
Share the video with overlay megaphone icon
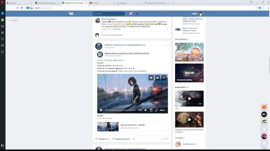click(x=157, y=78)
